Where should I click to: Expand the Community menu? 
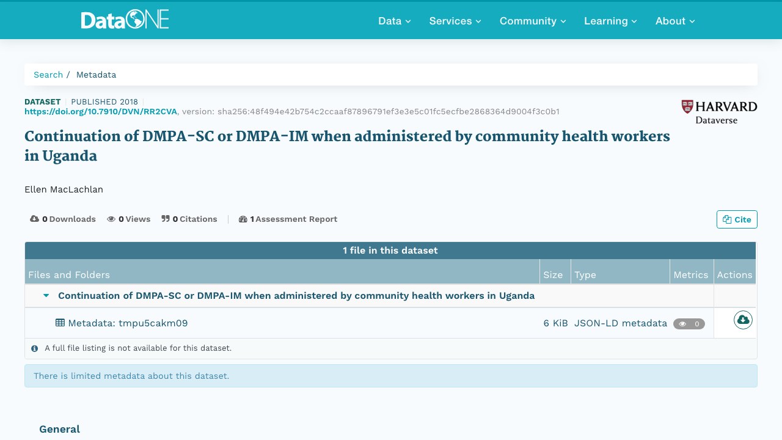[x=533, y=21]
